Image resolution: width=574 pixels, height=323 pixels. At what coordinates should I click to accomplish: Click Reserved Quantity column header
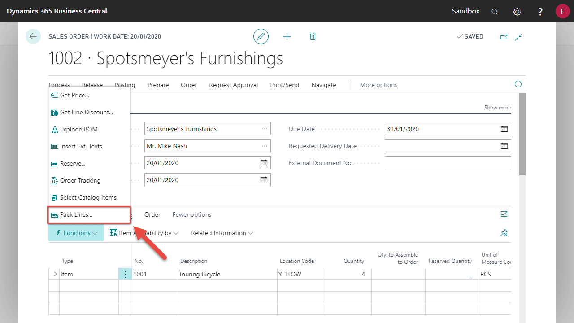pos(450,261)
